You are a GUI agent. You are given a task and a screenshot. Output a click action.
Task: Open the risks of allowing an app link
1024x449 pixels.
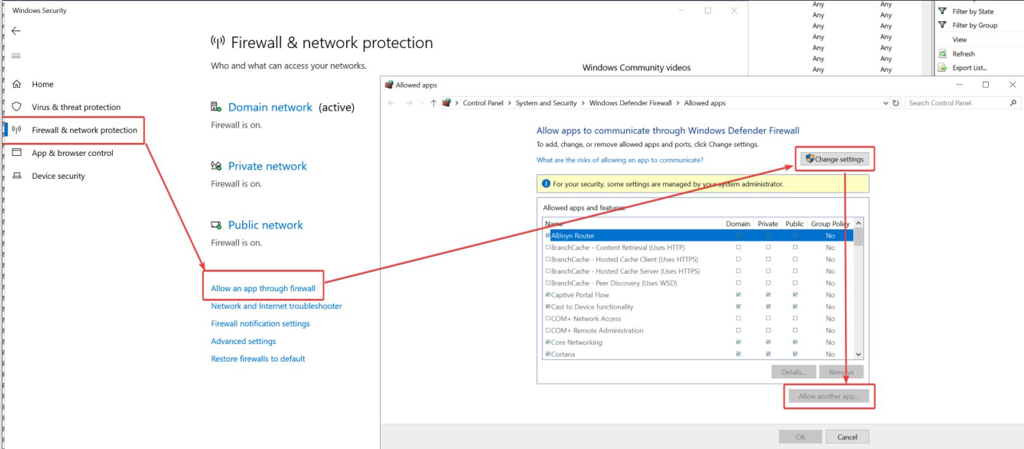620,160
